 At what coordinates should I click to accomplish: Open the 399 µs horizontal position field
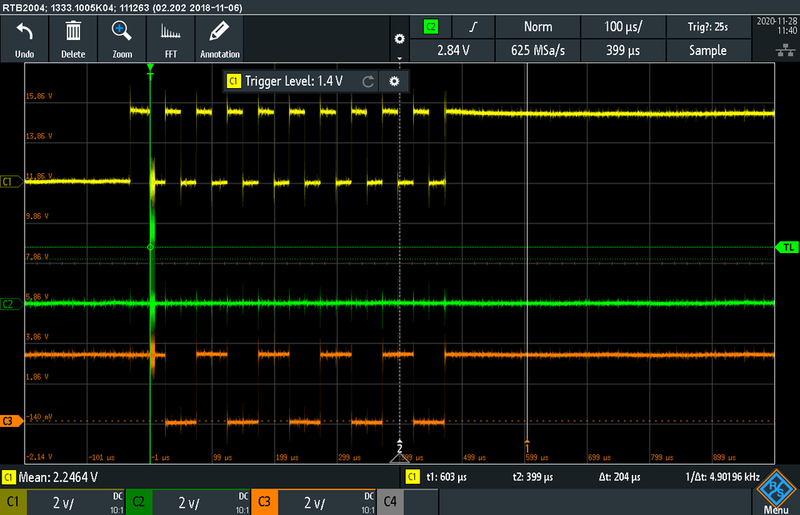click(x=623, y=50)
